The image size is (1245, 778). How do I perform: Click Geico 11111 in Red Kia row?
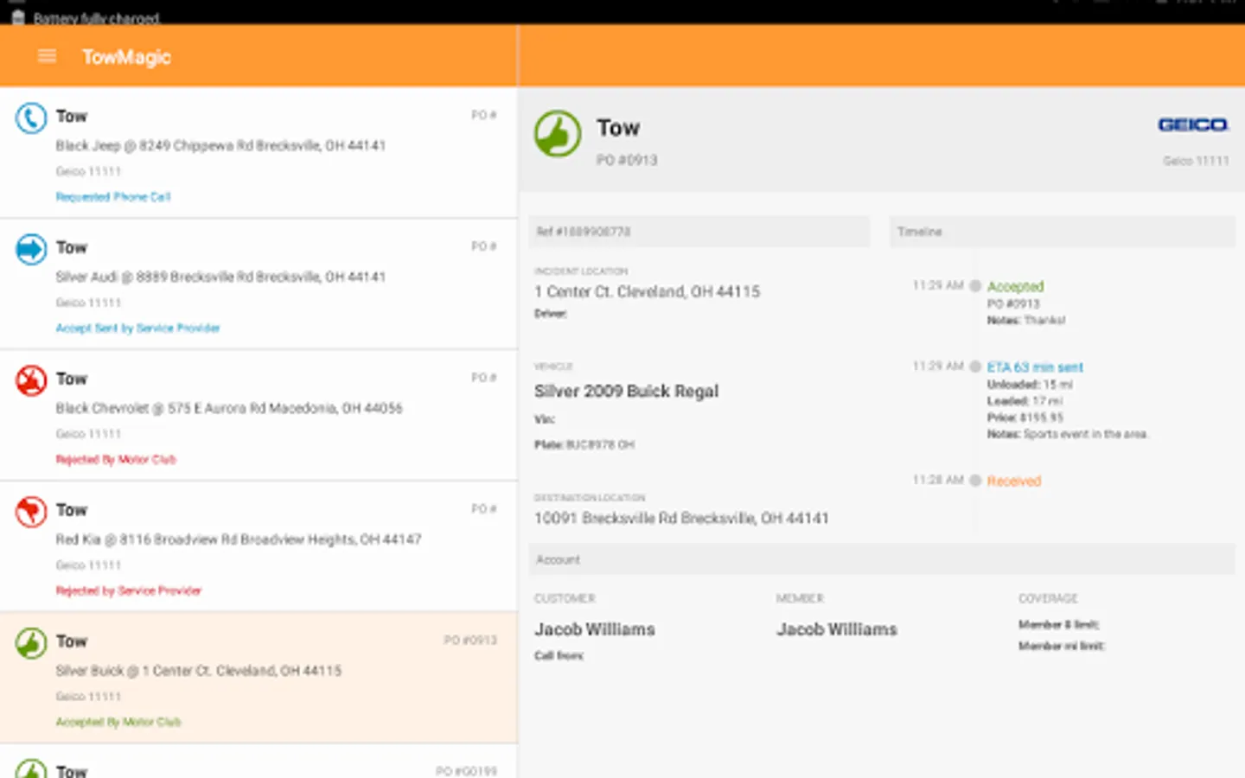(x=88, y=565)
